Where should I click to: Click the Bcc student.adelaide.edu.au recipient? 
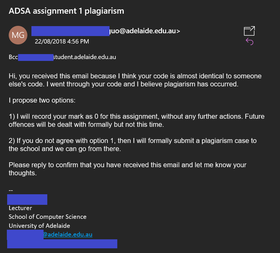[85, 57]
